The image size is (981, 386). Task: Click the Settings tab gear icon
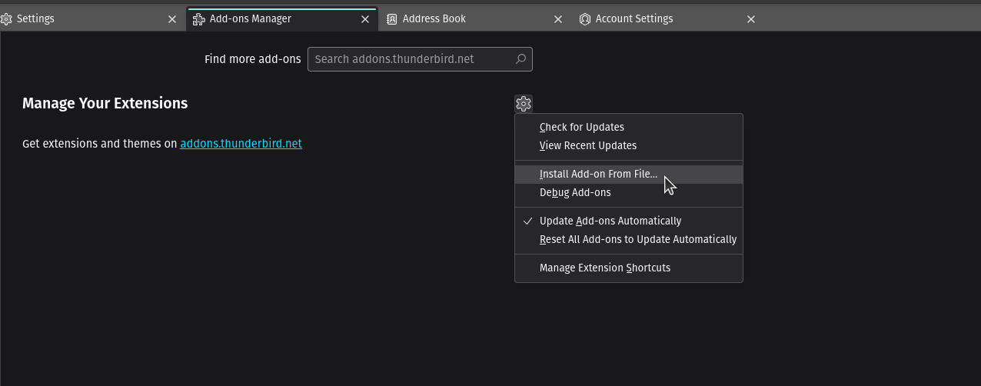coord(6,19)
